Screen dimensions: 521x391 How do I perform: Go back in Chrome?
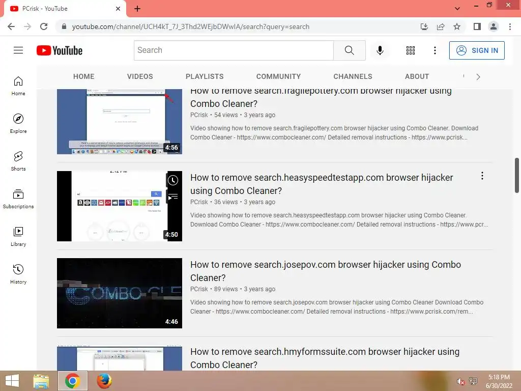point(11,26)
